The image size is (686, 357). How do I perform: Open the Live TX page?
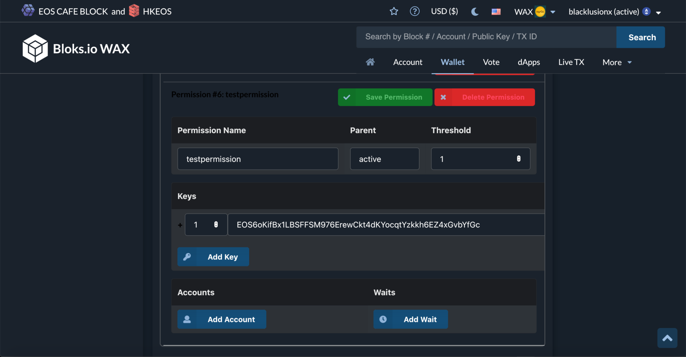[x=571, y=62]
